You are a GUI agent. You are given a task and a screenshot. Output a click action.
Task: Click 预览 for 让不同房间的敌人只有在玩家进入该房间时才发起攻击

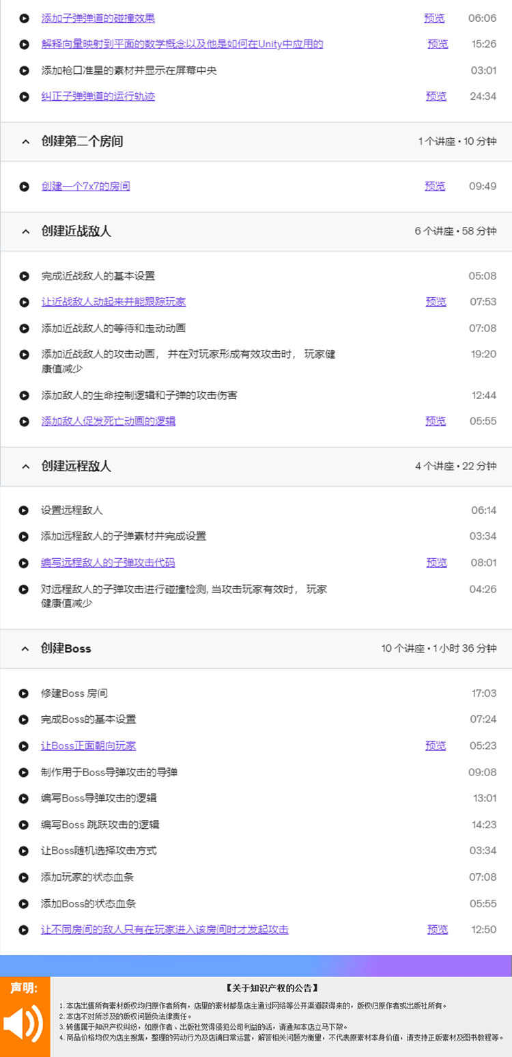438,929
